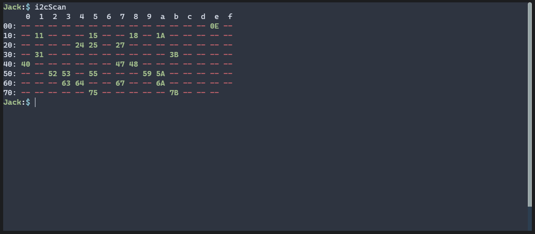Click the row label 30:
The image size is (535, 234).
point(10,55)
